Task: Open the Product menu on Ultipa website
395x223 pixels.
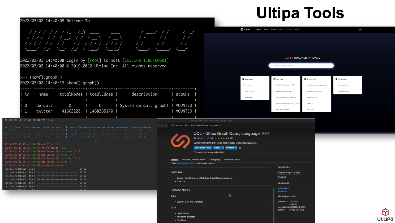Action: [266, 30]
